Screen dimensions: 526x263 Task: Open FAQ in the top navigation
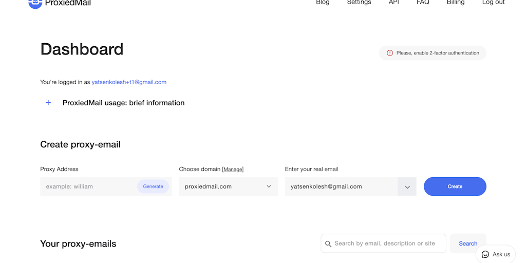click(x=423, y=3)
